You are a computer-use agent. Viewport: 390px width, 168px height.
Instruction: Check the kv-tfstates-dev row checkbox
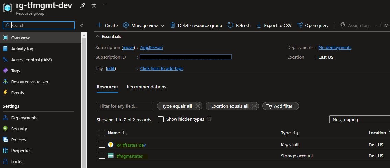(x=102, y=145)
